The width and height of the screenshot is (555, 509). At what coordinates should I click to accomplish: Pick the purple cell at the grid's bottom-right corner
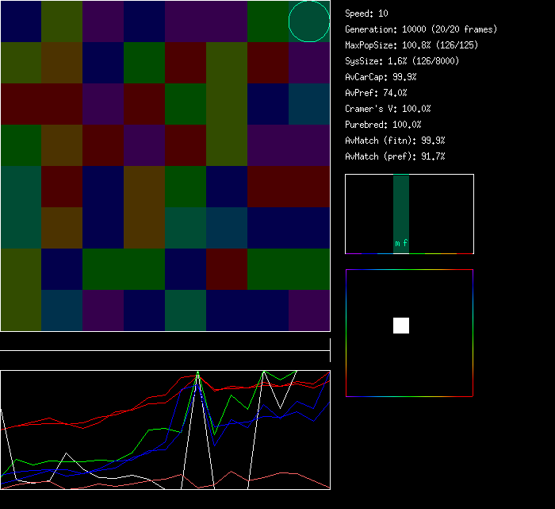tap(309, 310)
